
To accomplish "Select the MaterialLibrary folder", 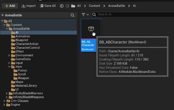I will pos(24,86).
